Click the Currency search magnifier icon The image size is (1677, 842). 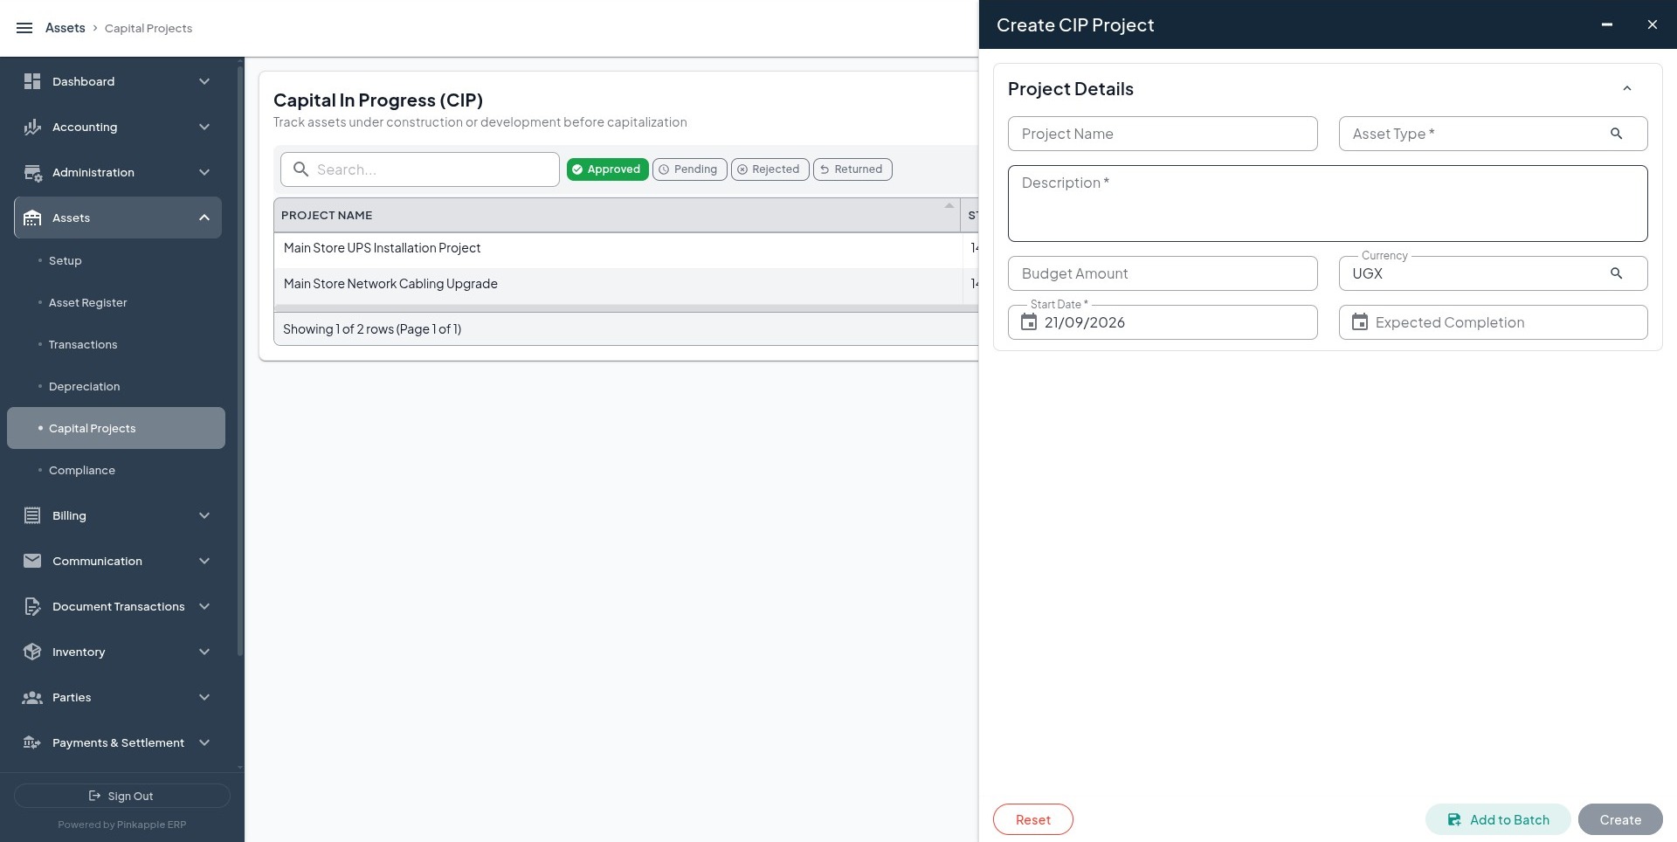click(1616, 273)
